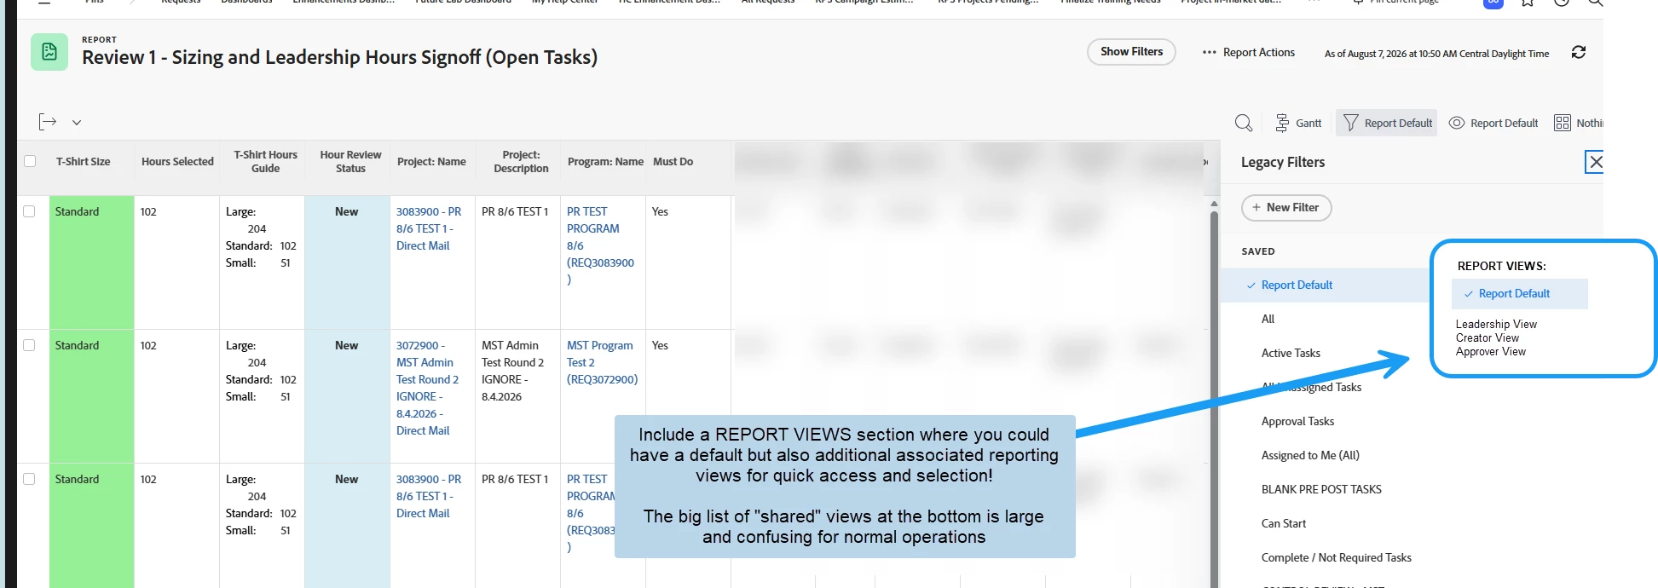
Task: Open MST Program Test 2 program link
Action: 602,362
